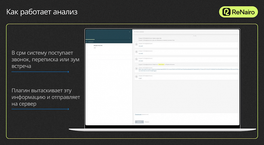The width and height of the screenshot is (264, 145).
Task: Click the note icon beside the 1.mp3 entry
Action: [136, 76]
